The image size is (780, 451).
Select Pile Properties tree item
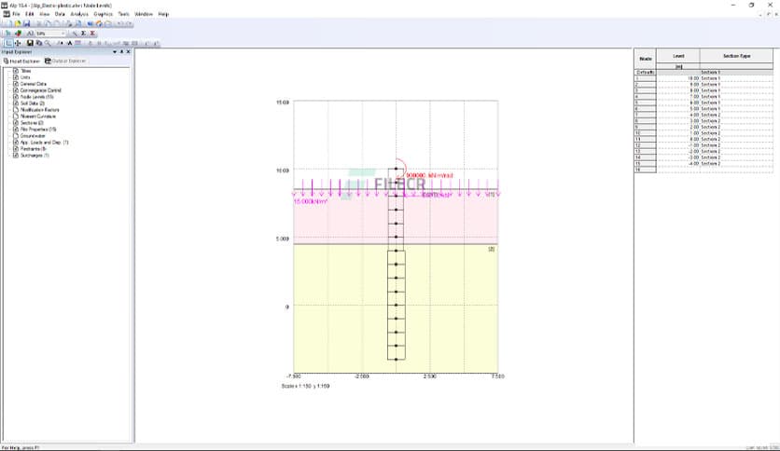click(38, 130)
